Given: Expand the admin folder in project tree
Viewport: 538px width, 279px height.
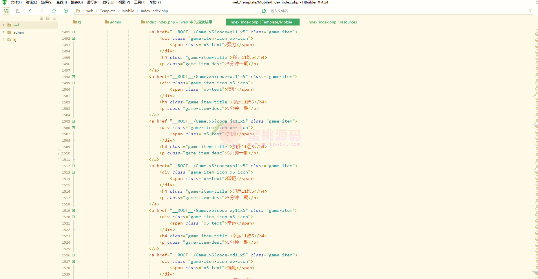Looking at the screenshot, I should 3,32.
